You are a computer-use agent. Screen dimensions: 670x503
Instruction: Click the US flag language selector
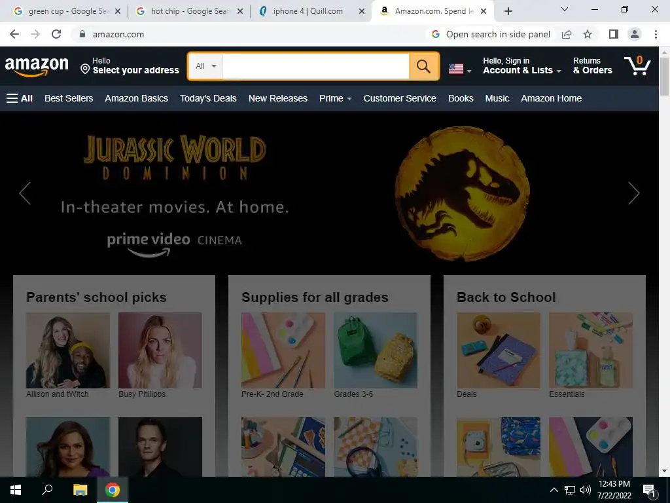(x=460, y=69)
